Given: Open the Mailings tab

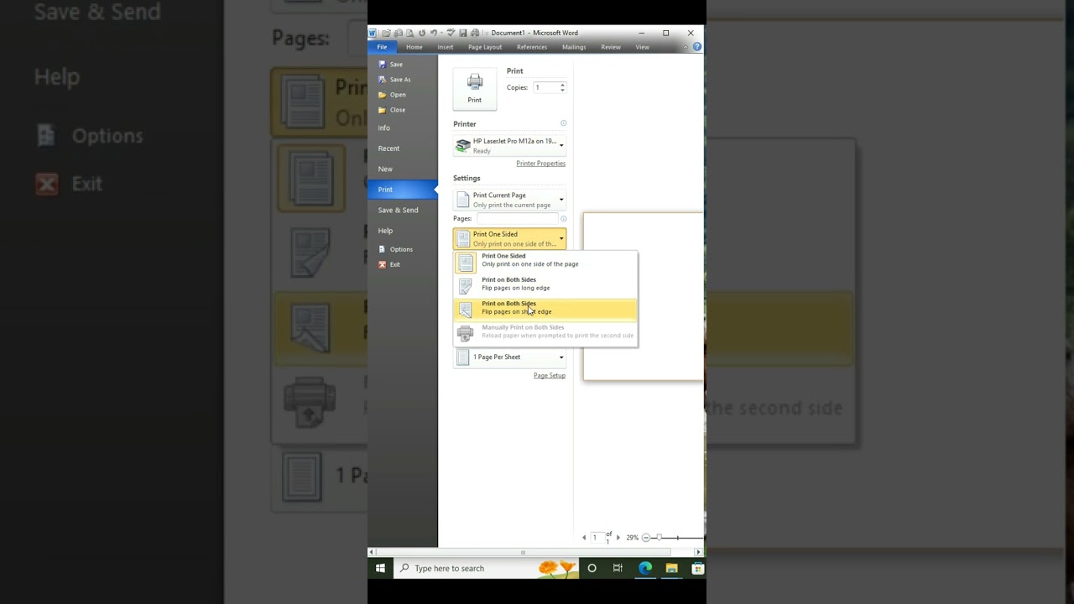Looking at the screenshot, I should pos(574,47).
